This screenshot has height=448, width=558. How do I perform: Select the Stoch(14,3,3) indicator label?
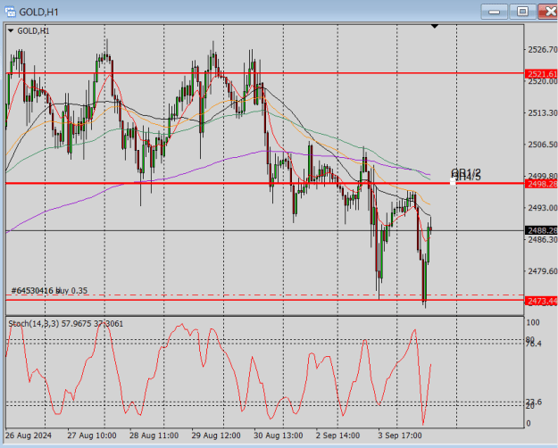[66, 323]
